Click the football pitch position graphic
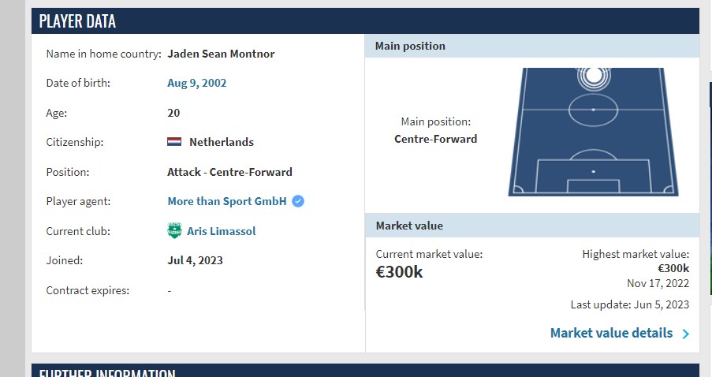The image size is (712, 377). [x=593, y=132]
